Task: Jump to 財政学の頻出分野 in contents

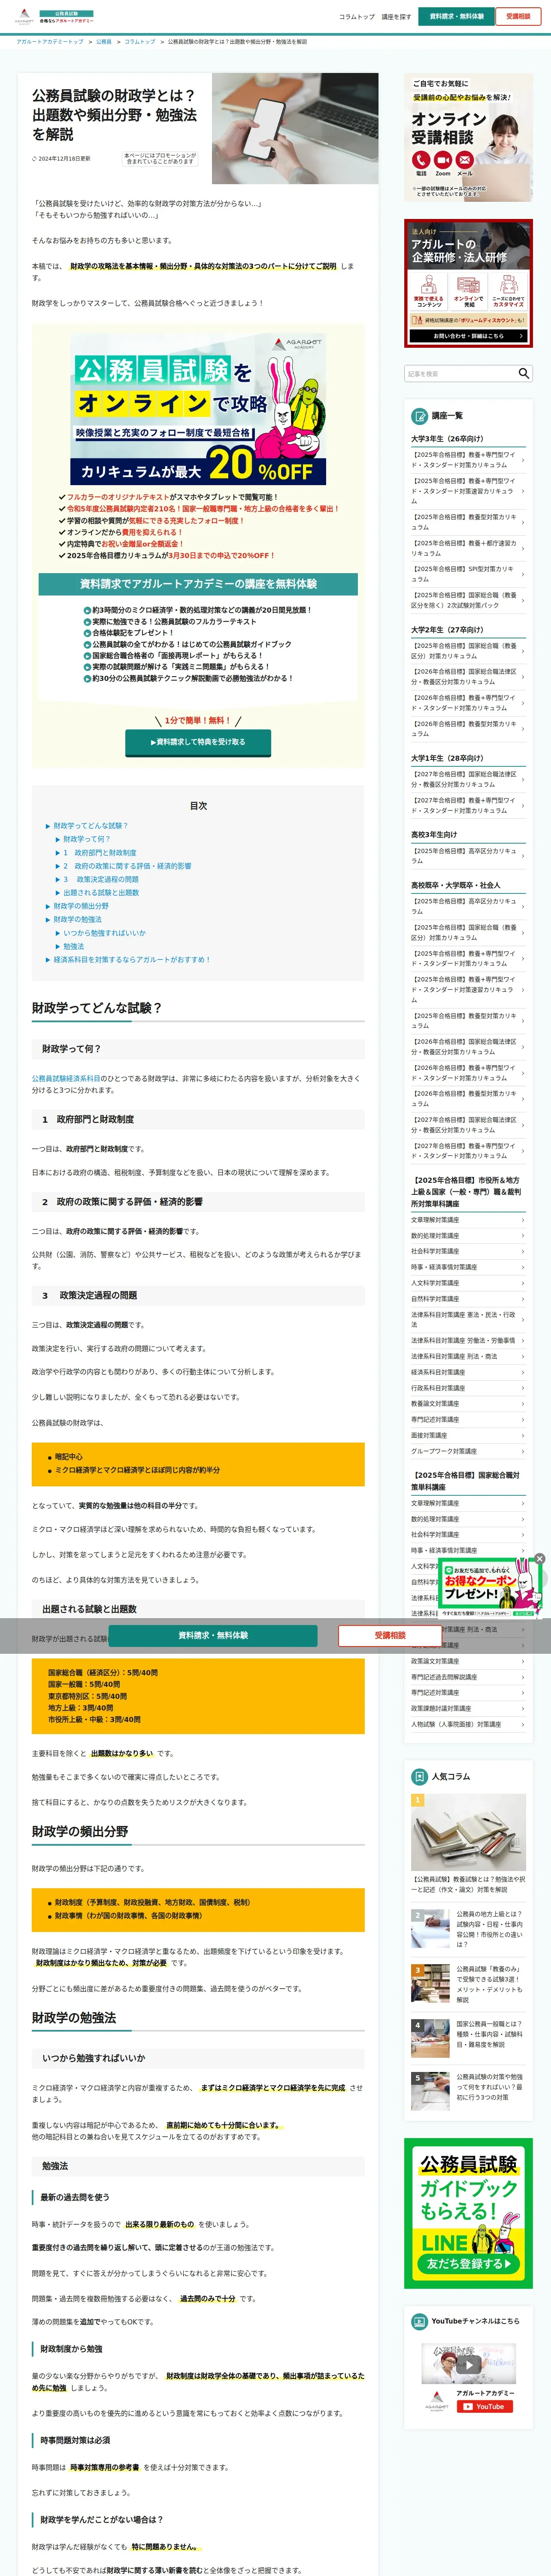Action: [x=81, y=906]
